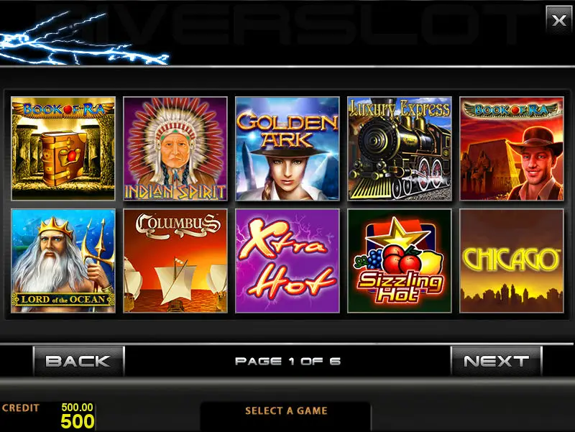Click the BACK button

click(78, 362)
